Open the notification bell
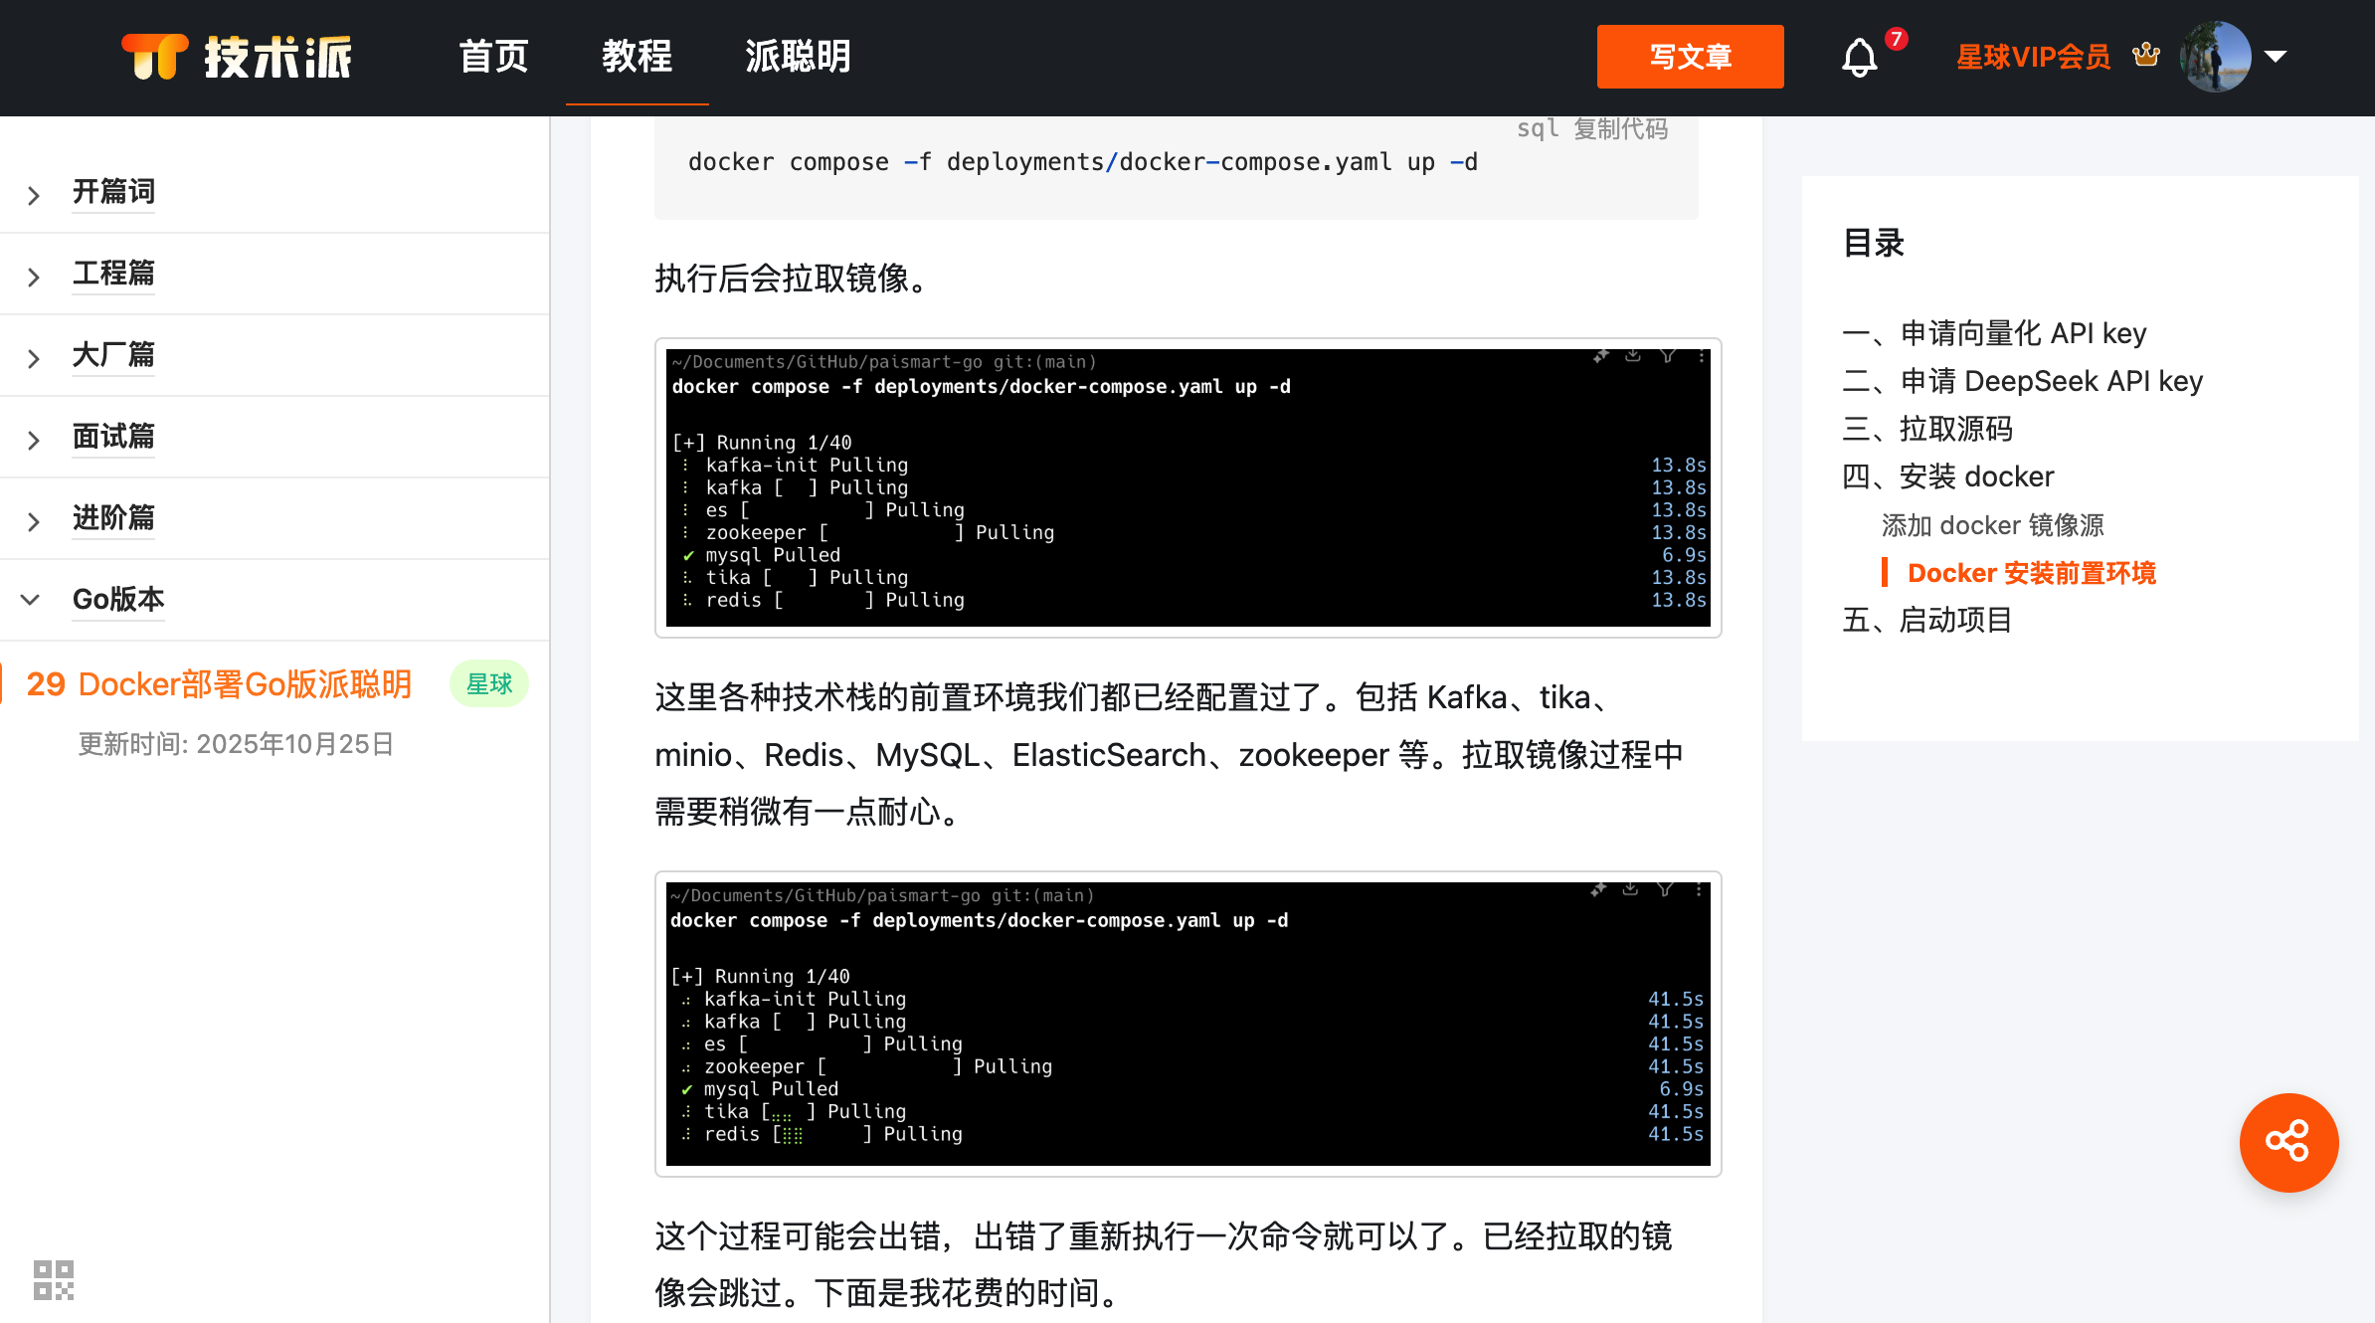This screenshot has width=2375, height=1323. (1859, 58)
